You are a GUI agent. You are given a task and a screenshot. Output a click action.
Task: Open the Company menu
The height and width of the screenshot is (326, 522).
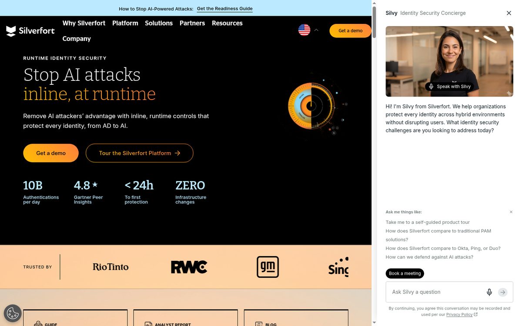click(x=77, y=39)
